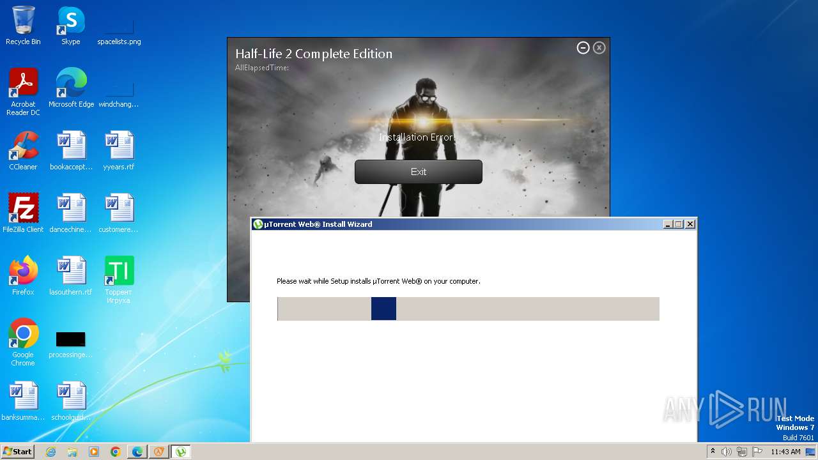Launch Microsoft Edge desktop shortcut
The width and height of the screenshot is (818, 460).
click(x=71, y=88)
